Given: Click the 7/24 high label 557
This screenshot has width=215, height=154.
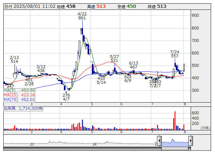Looking at the screenshot, I should coord(175,56).
